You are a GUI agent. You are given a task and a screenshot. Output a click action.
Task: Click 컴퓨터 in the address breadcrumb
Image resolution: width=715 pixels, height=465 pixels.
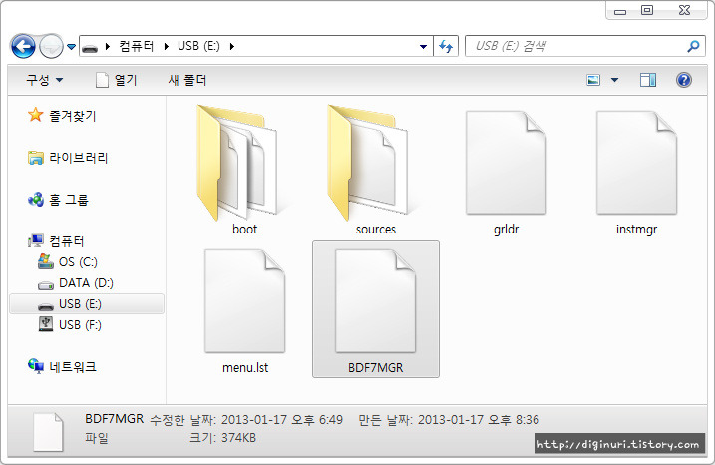coord(137,46)
